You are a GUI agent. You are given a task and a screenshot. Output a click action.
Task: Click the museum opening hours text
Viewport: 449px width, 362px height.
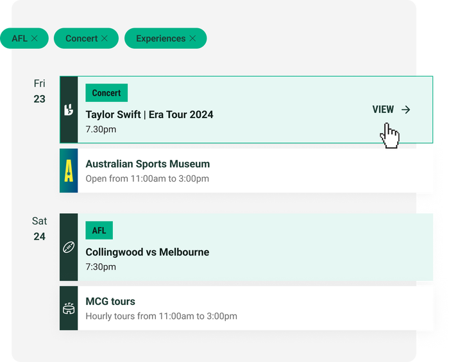147,178
